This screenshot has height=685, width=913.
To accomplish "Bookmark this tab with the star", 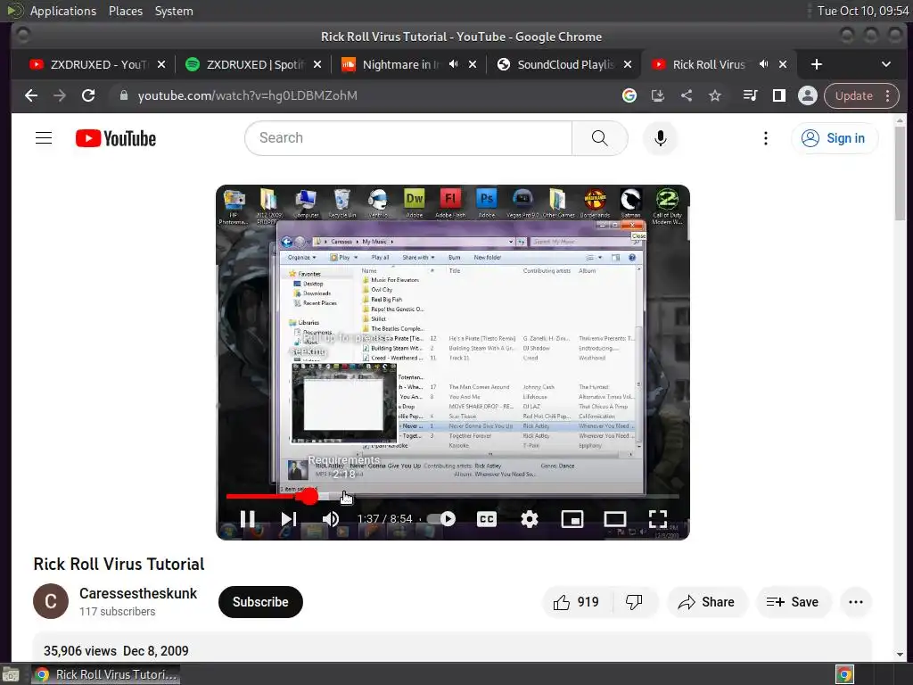I will (715, 95).
